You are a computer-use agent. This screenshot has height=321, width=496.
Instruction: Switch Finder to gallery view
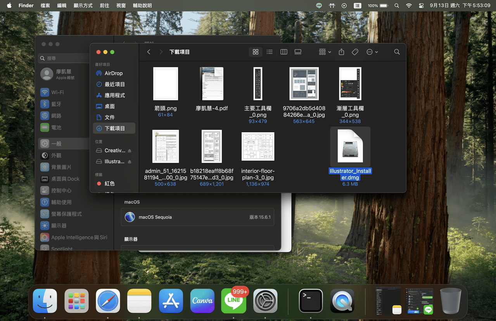point(298,52)
